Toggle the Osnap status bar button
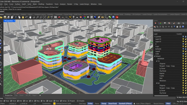 104,104
